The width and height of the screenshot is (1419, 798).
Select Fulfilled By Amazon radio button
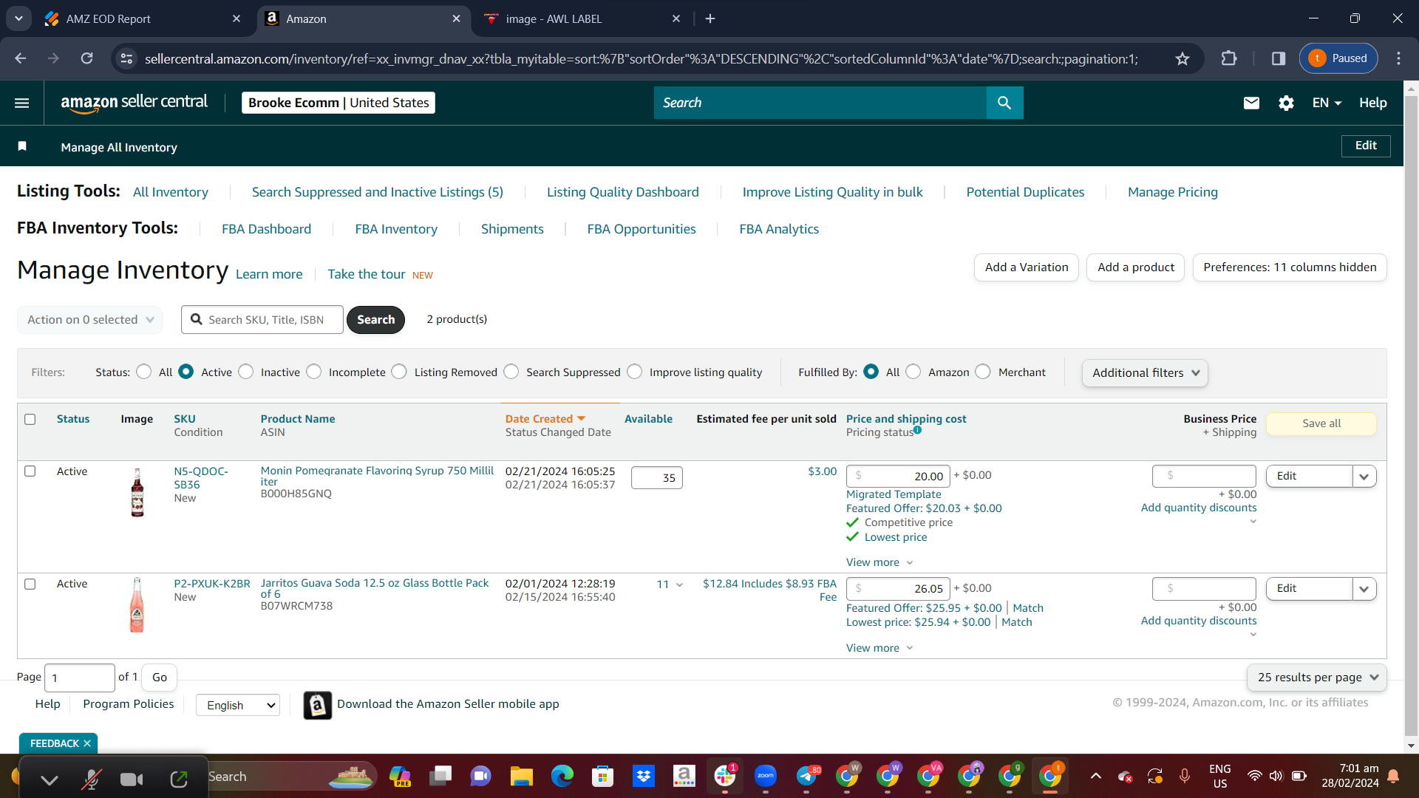coord(913,372)
